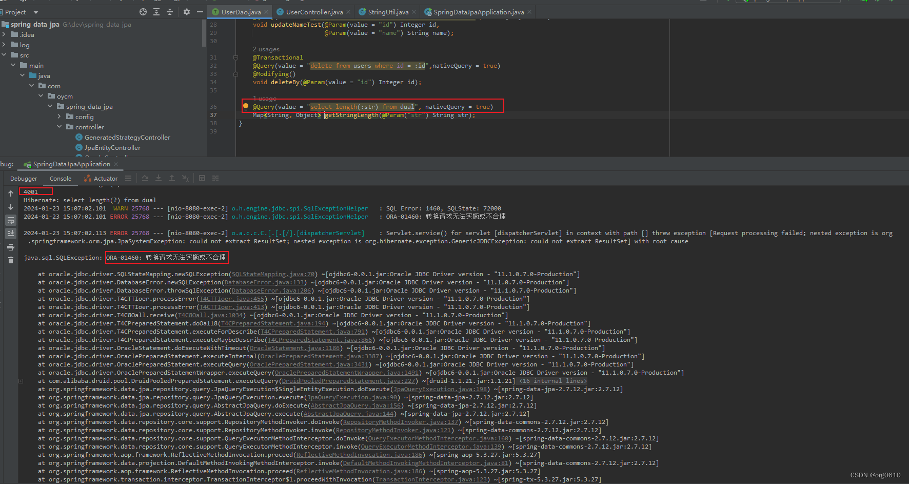Close the StringUtil.java tab
Screen dimensions: 909x484
pos(414,12)
